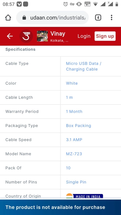The width and height of the screenshot is (121, 215).
Task: Tap Vinay seller shop thumbnail
Action: pos(42,36)
